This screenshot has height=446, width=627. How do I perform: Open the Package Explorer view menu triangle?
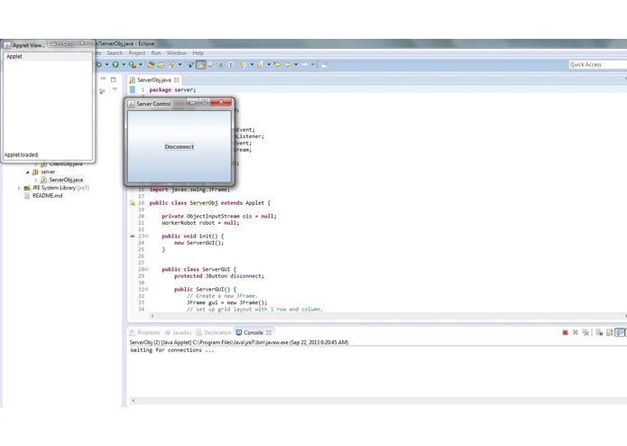pyautogui.click(x=115, y=89)
